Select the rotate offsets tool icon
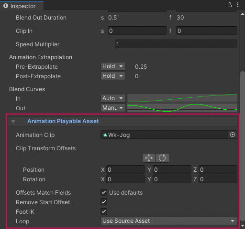The width and height of the screenshot is (245, 229). pos(162,158)
